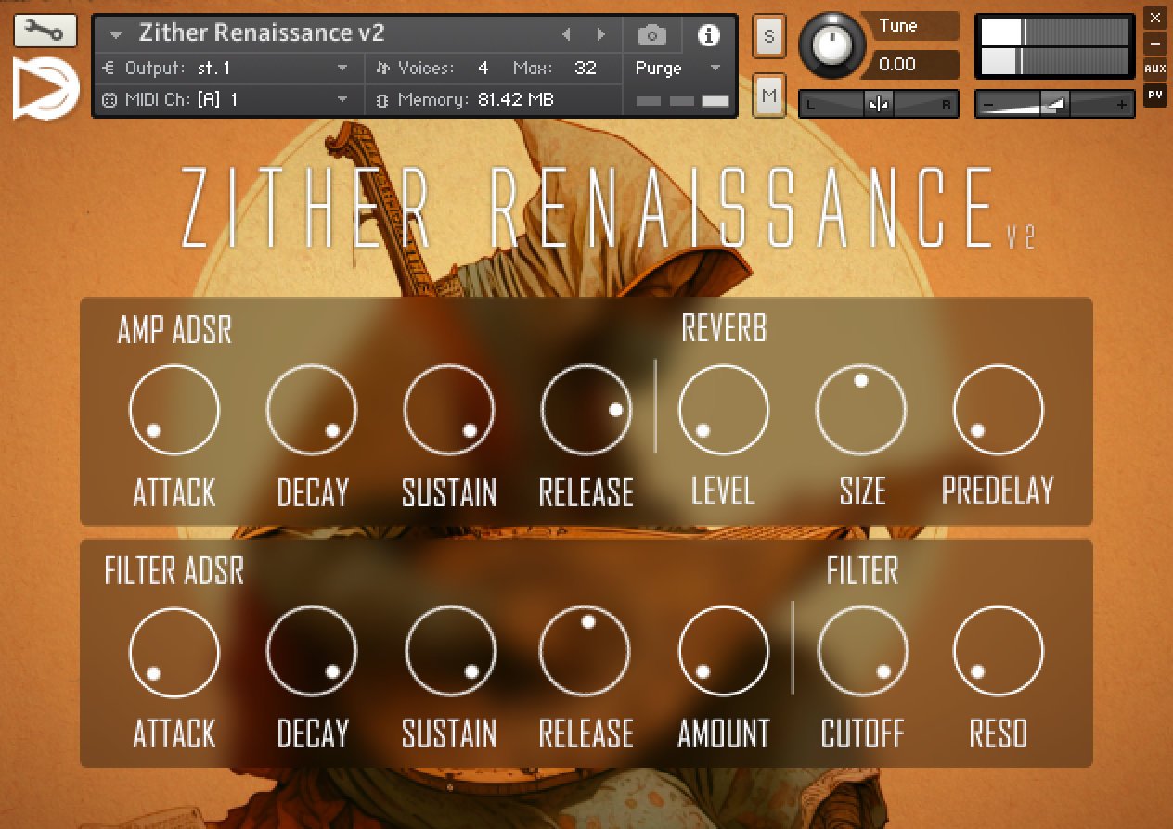1173x829 pixels.
Task: Click the FILTER ADSR section label
Action: coord(174,571)
